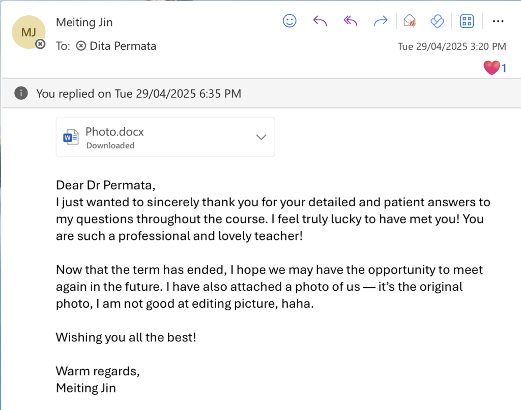The image size is (521, 410).
Task: Expand the Photo.docx attachment dropdown arrow
Action: (x=262, y=137)
